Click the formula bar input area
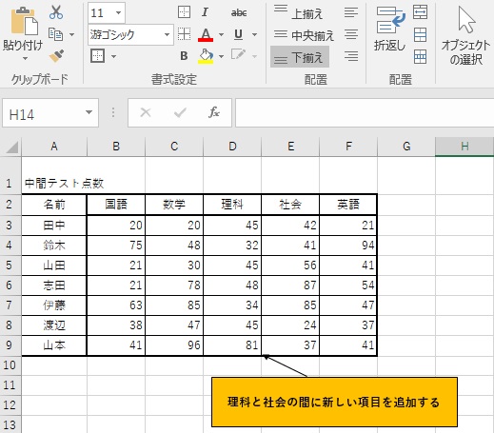This screenshot has width=494, height=433. pos(365,113)
